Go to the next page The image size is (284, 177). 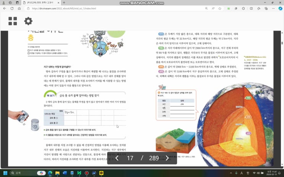click(167, 158)
